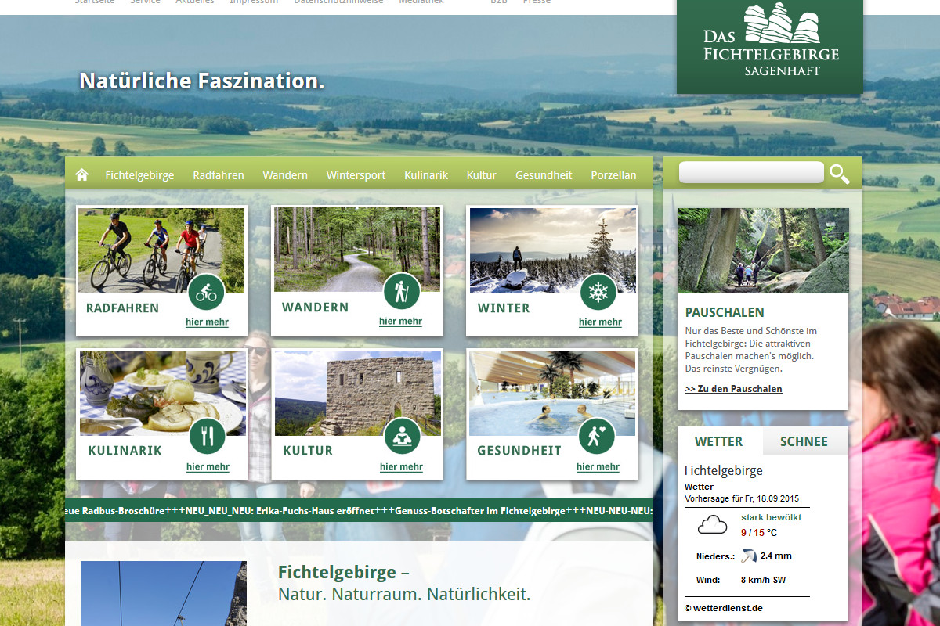Click 'Fichtelgebirge –' article heading
This screenshot has width=940, height=626.
[344, 572]
